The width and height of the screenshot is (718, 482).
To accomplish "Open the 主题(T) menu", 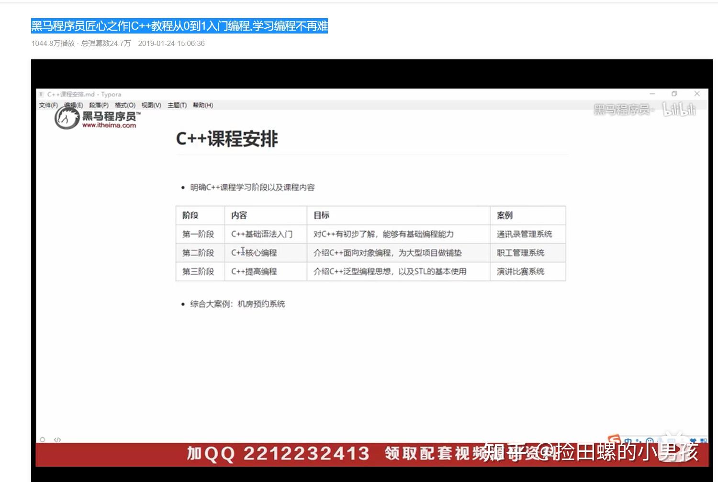I will tap(176, 105).
